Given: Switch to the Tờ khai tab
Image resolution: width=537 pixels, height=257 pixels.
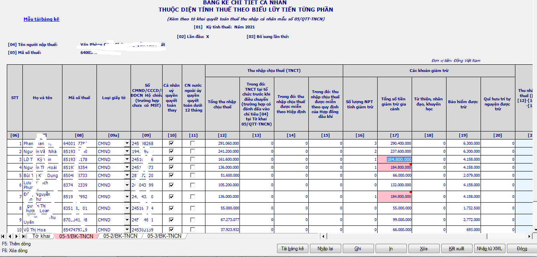Looking at the screenshot, I should coord(41,236).
